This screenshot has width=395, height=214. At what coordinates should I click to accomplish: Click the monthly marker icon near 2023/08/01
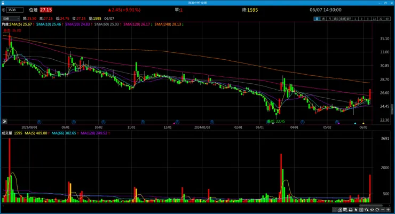pos(39,122)
